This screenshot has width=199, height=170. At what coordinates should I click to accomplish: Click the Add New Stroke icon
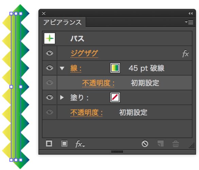click(49, 143)
